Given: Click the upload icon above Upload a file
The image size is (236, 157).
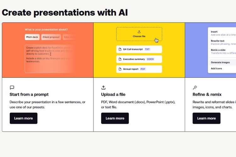Looking at the screenshot, I should (x=104, y=88).
